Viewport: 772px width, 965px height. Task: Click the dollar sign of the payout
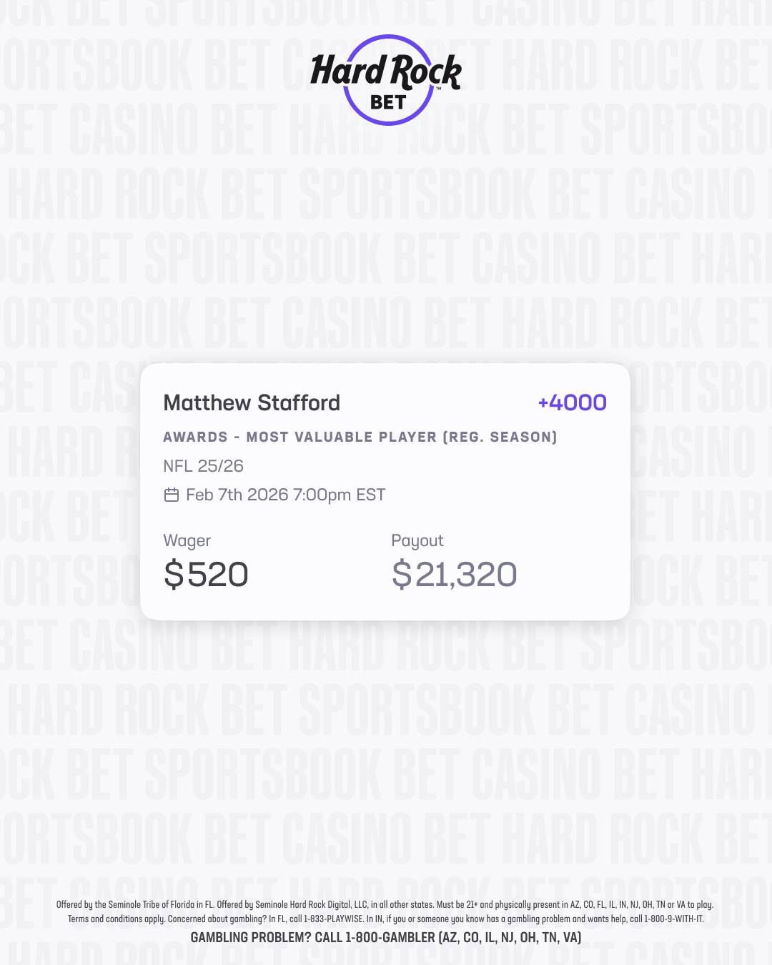(402, 574)
